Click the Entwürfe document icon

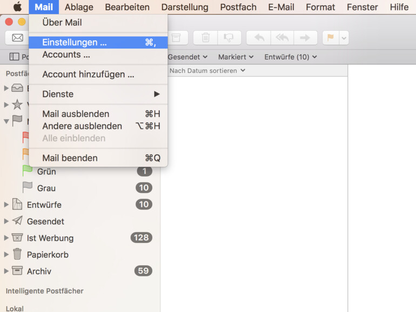(17, 205)
